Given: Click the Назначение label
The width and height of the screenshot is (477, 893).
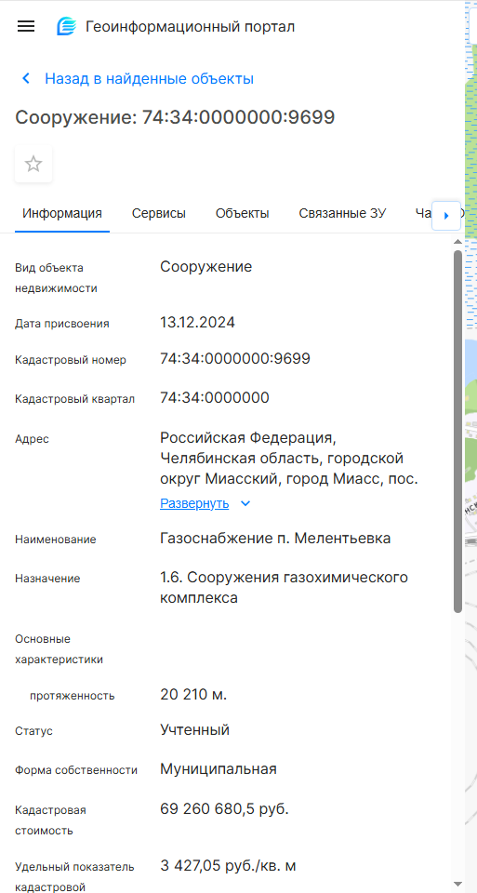Looking at the screenshot, I should pos(47,579).
